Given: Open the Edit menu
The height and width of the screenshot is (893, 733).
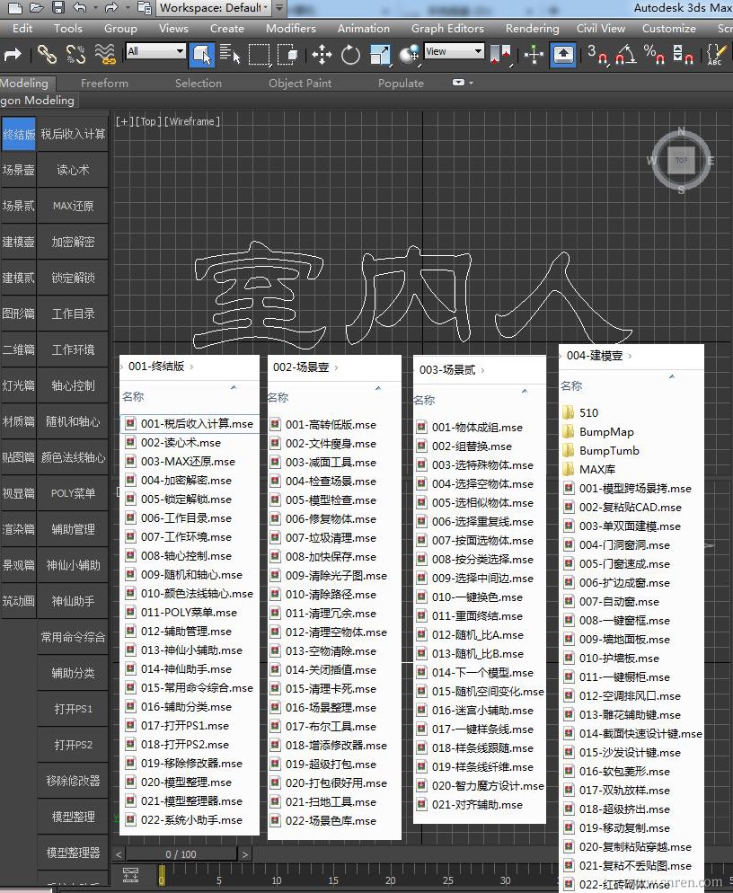Looking at the screenshot, I should coord(22,29).
